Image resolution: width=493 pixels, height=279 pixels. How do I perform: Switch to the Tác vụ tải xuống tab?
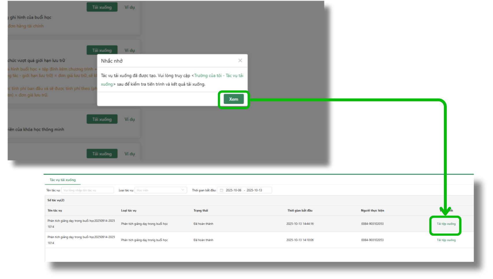coord(63,180)
